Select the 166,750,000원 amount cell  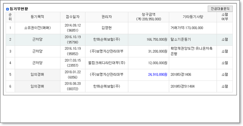(x=149, y=40)
